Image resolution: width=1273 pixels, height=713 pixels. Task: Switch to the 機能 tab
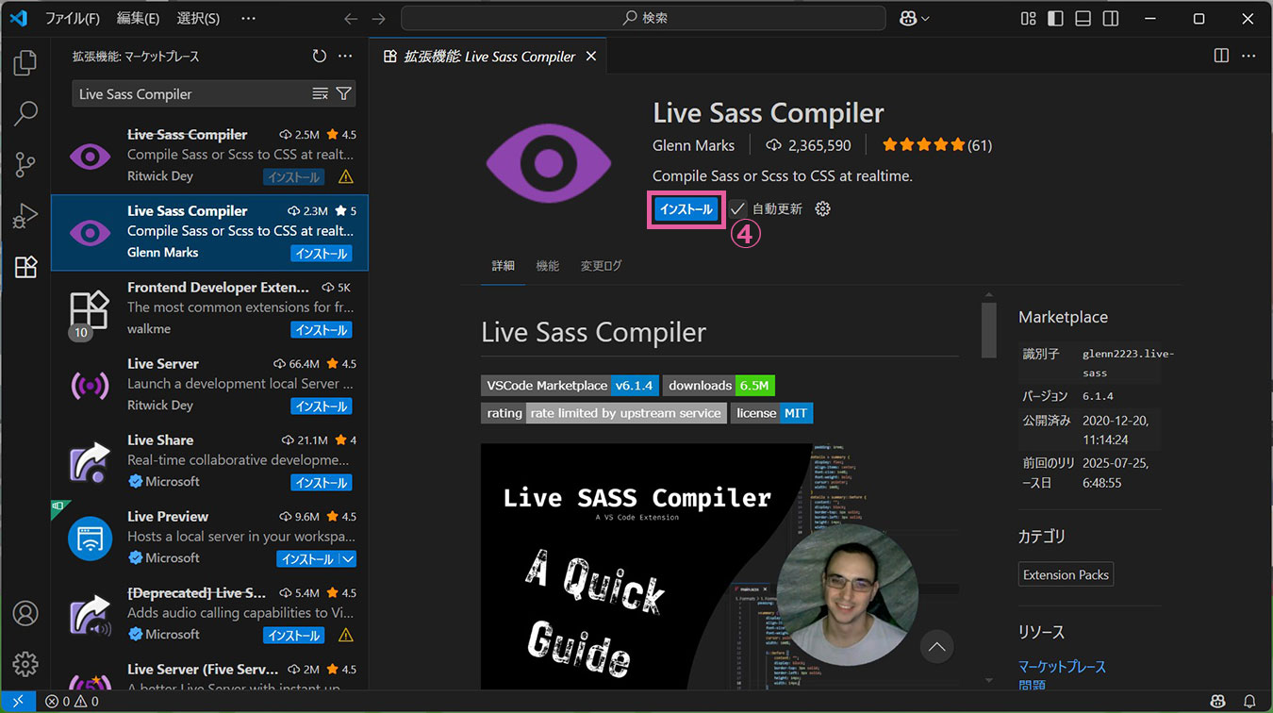(x=548, y=266)
